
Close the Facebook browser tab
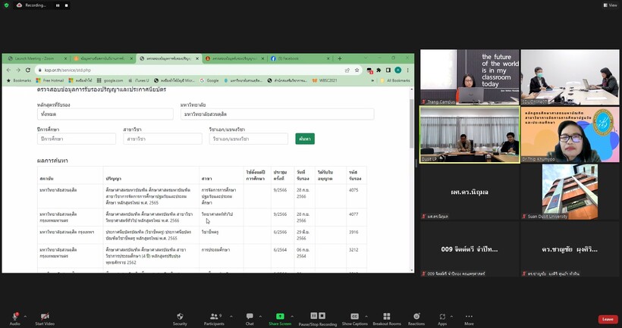click(328, 58)
